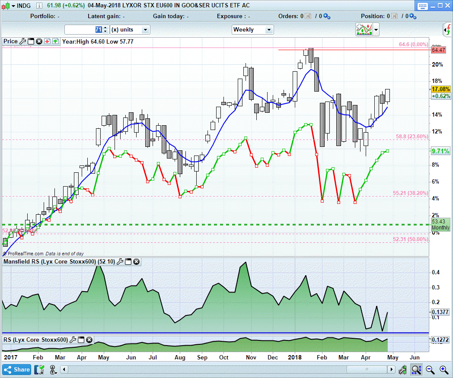Click the Price panel title label
The image size is (453, 378).
point(10,41)
